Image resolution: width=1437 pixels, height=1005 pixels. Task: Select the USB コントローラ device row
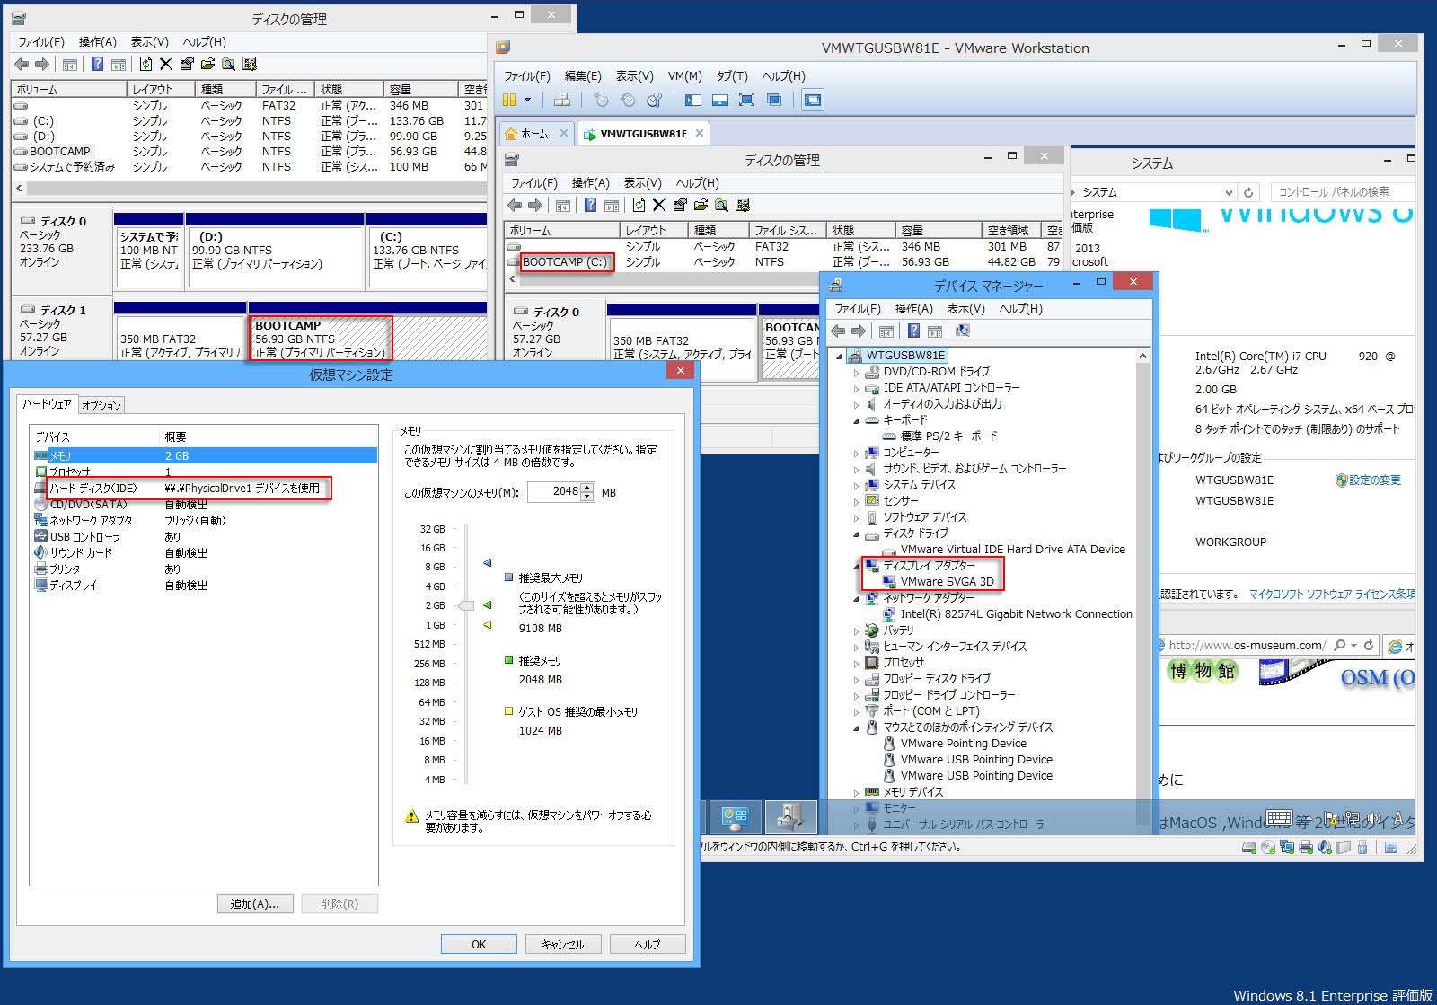click(205, 536)
